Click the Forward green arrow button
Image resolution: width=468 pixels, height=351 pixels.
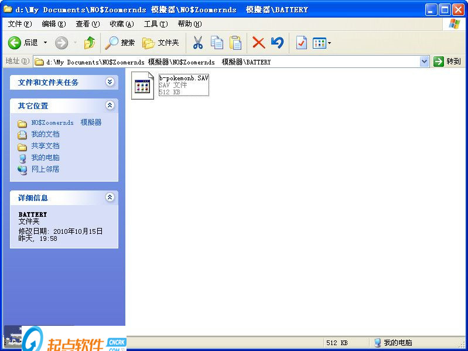click(62, 43)
